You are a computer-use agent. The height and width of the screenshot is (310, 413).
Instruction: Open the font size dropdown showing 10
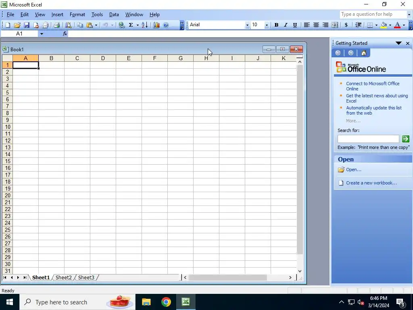[x=267, y=25]
